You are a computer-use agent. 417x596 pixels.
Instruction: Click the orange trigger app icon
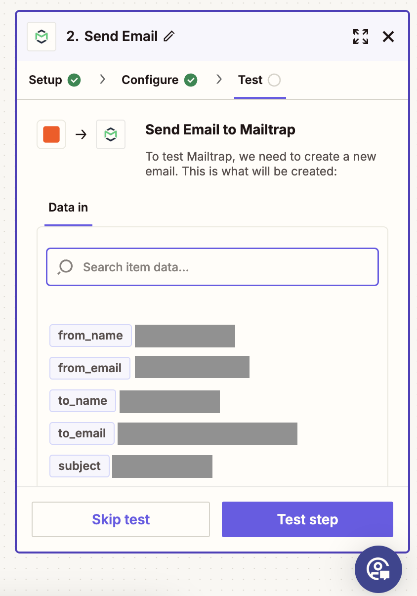point(51,134)
